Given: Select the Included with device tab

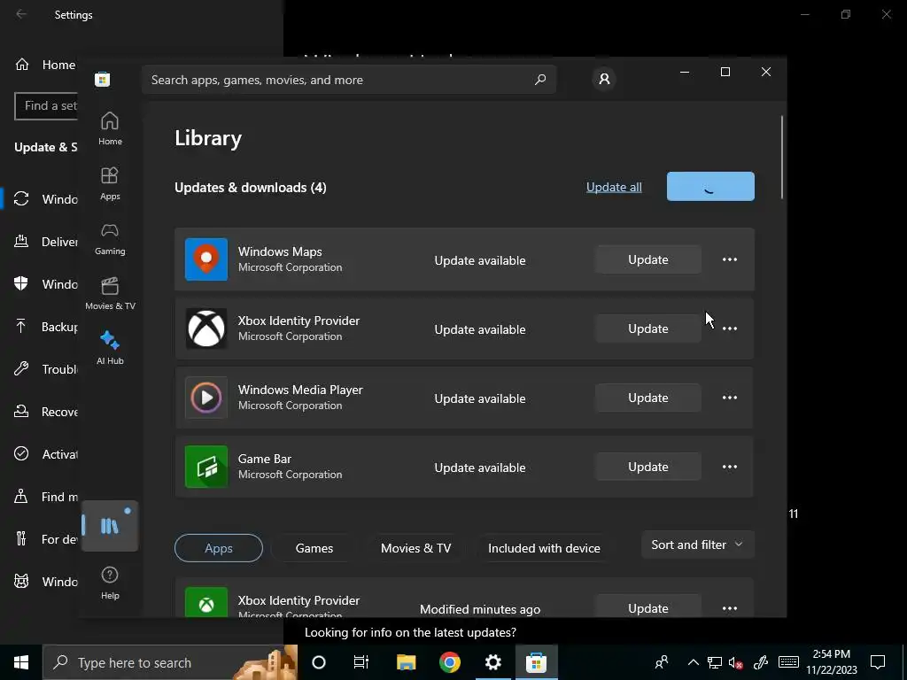Looking at the screenshot, I should [x=544, y=548].
